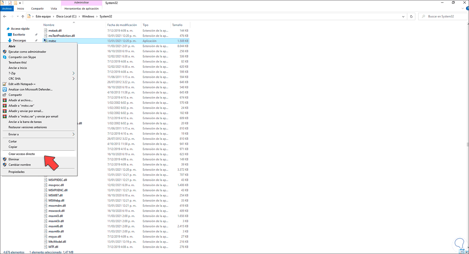Click the blue Descargas arrow icon in the sidebar

[10, 40]
